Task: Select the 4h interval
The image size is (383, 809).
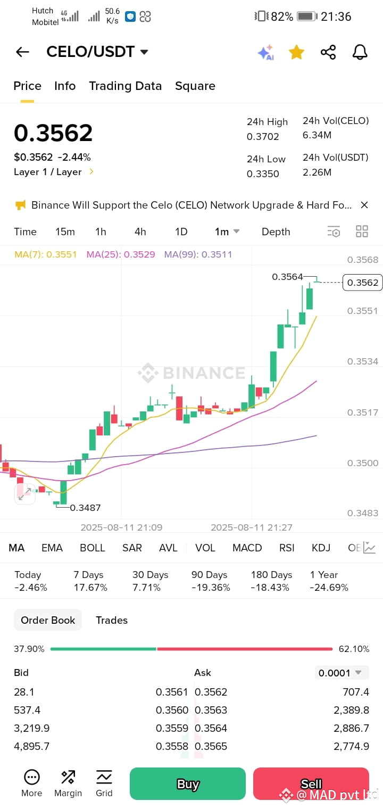Action: pyautogui.click(x=140, y=232)
